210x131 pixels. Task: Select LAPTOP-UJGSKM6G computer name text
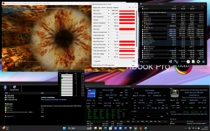pyautogui.click(x=48, y=98)
